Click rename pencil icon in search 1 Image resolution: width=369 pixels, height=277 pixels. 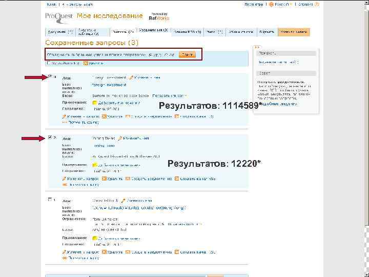(124, 201)
